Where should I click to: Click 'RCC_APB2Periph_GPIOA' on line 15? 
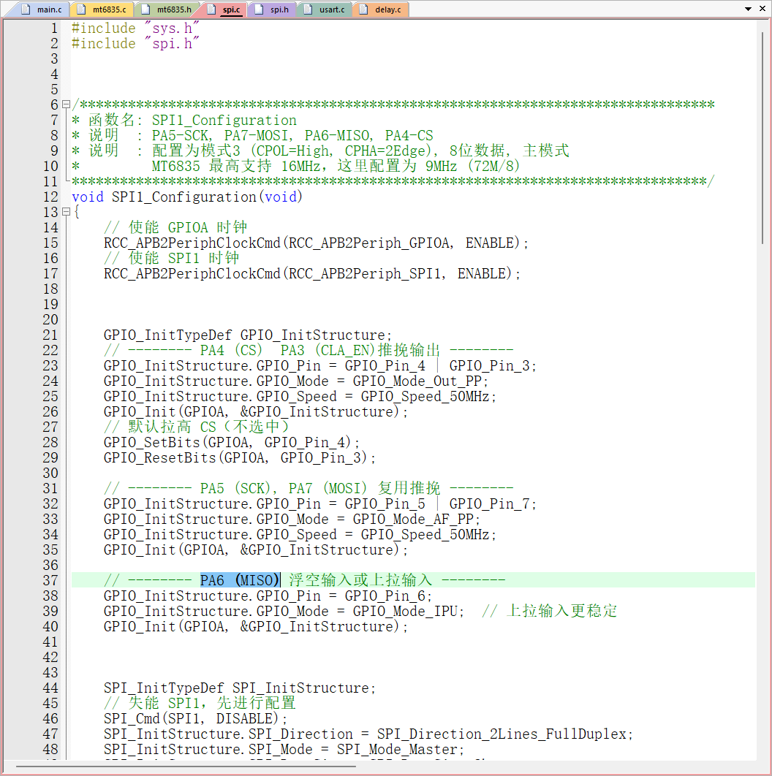[369, 243]
